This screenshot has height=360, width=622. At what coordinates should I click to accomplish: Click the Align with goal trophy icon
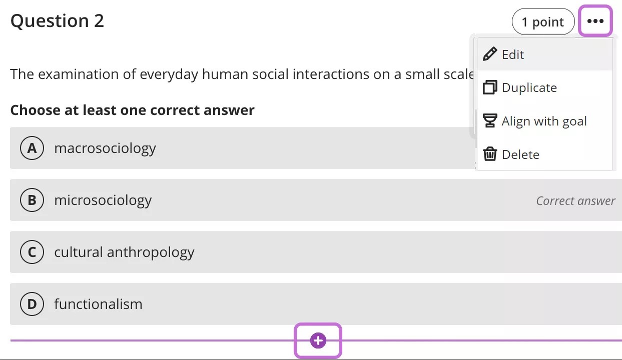(489, 120)
